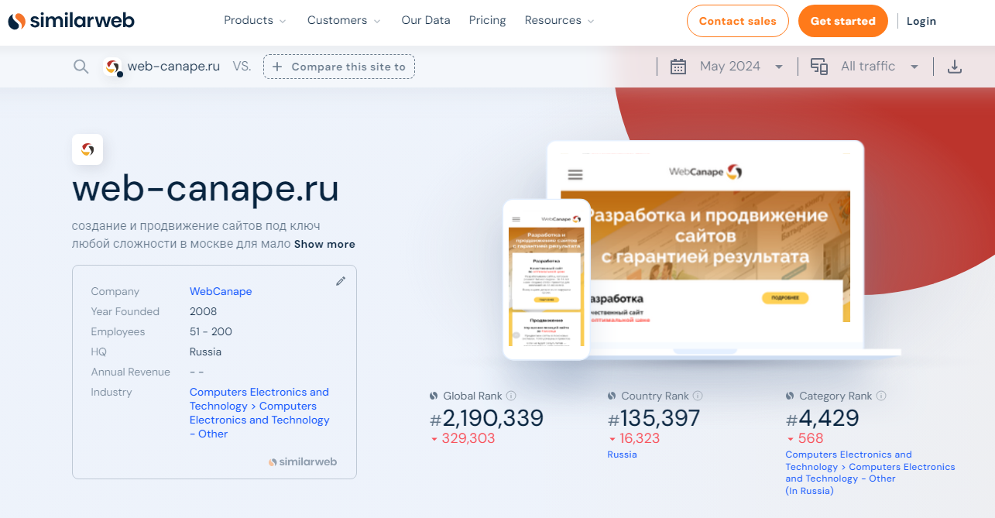Viewport: 995px width, 518px height.
Task: Click the Global Rank value #2,190,339
Action: tap(487, 419)
